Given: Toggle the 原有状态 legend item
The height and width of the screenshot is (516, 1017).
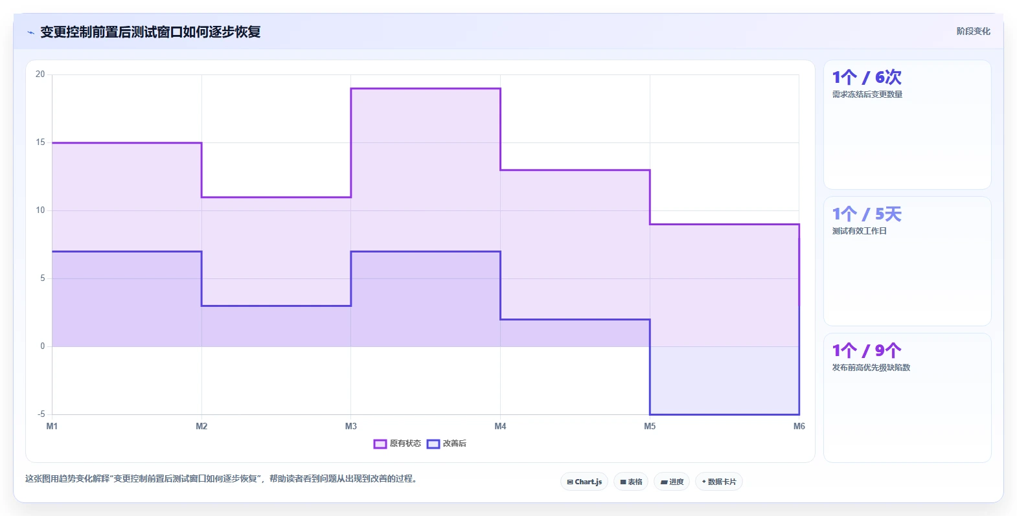Looking at the screenshot, I should [397, 443].
